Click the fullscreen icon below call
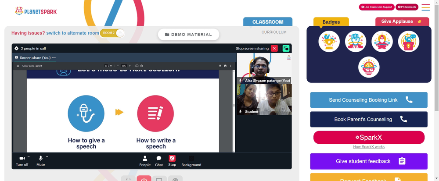The width and height of the screenshot is (439, 181). (x=128, y=179)
